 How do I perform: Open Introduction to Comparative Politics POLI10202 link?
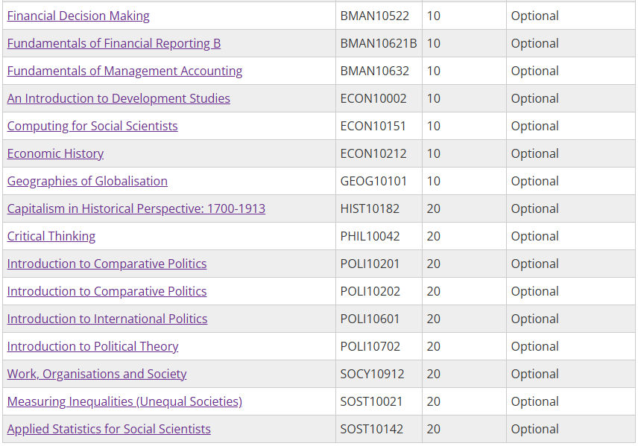tap(107, 292)
